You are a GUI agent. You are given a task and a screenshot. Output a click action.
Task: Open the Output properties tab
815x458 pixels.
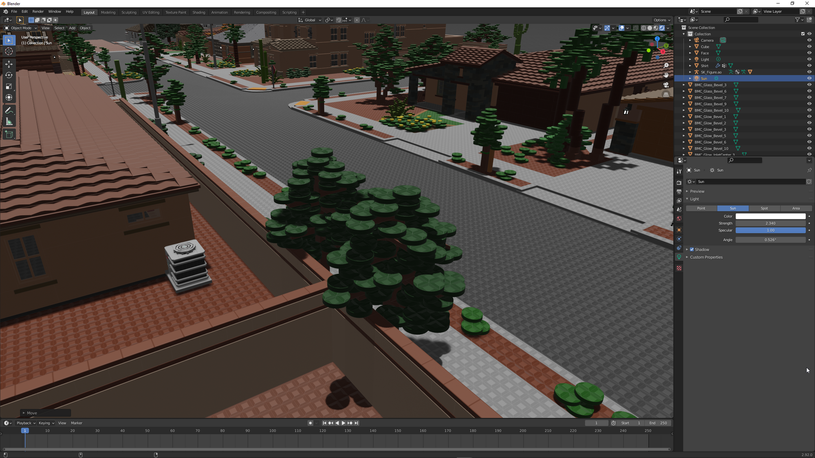pos(679,192)
